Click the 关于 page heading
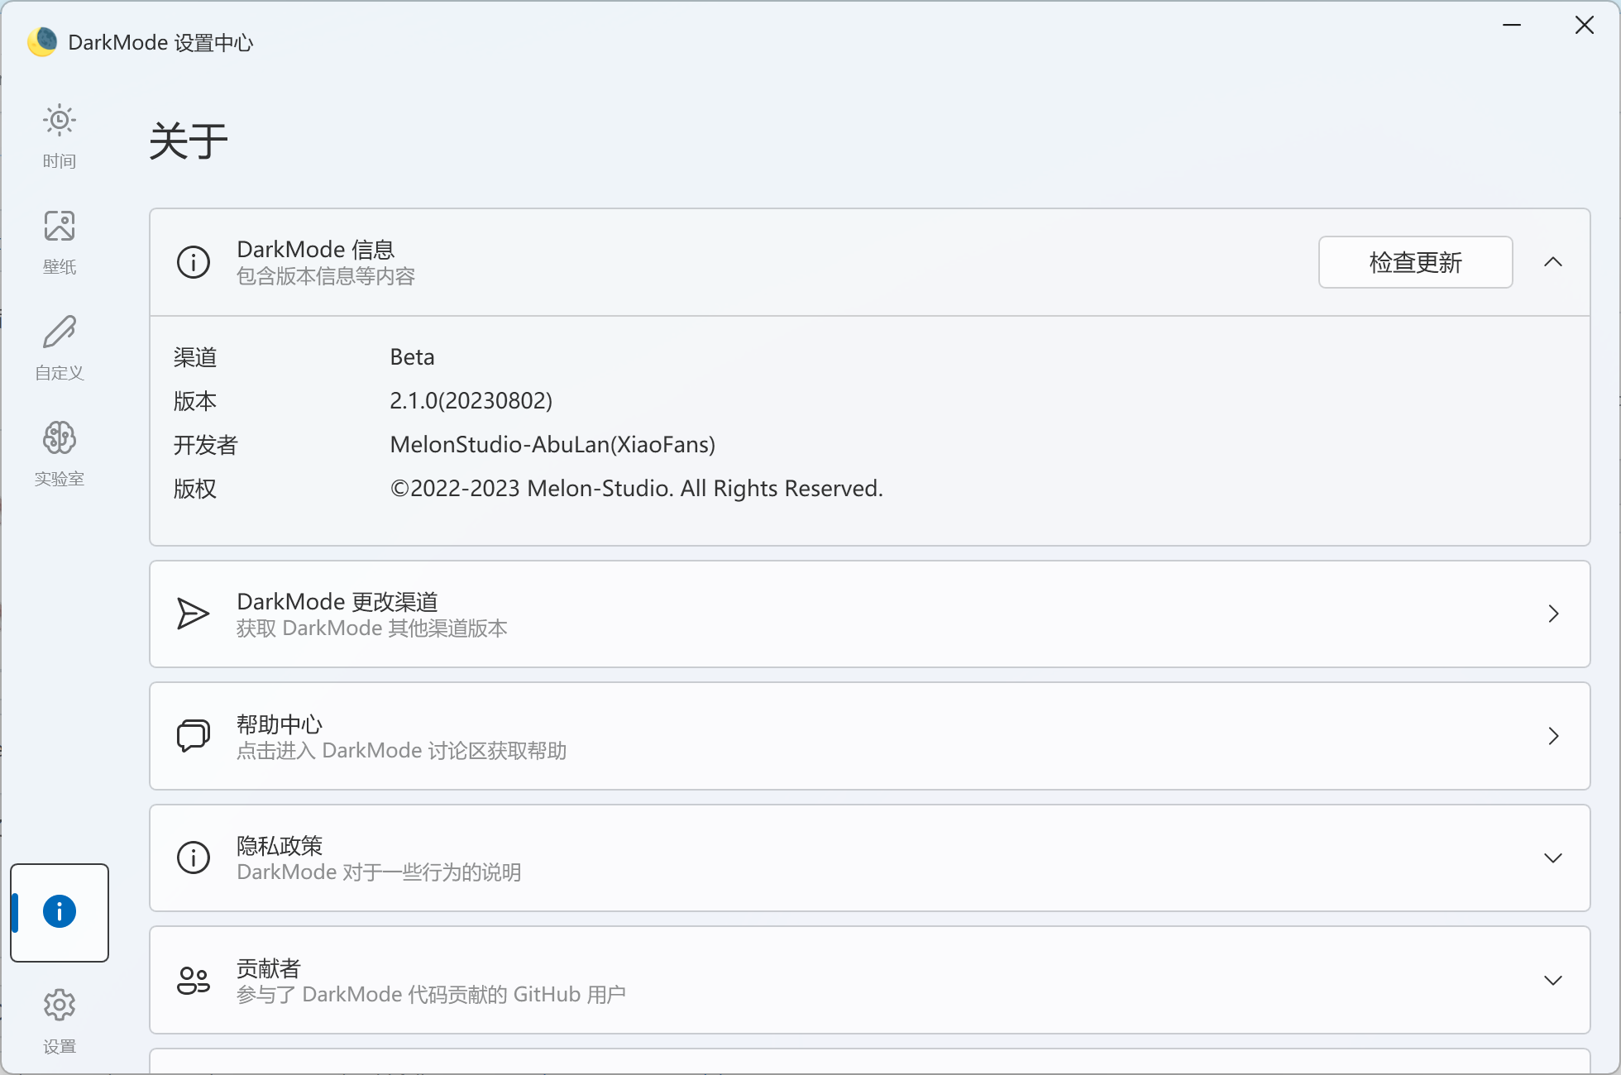Screen dimensions: 1621x1075 [x=189, y=141]
